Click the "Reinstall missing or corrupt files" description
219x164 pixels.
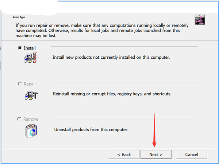pyautogui.click(x=112, y=94)
